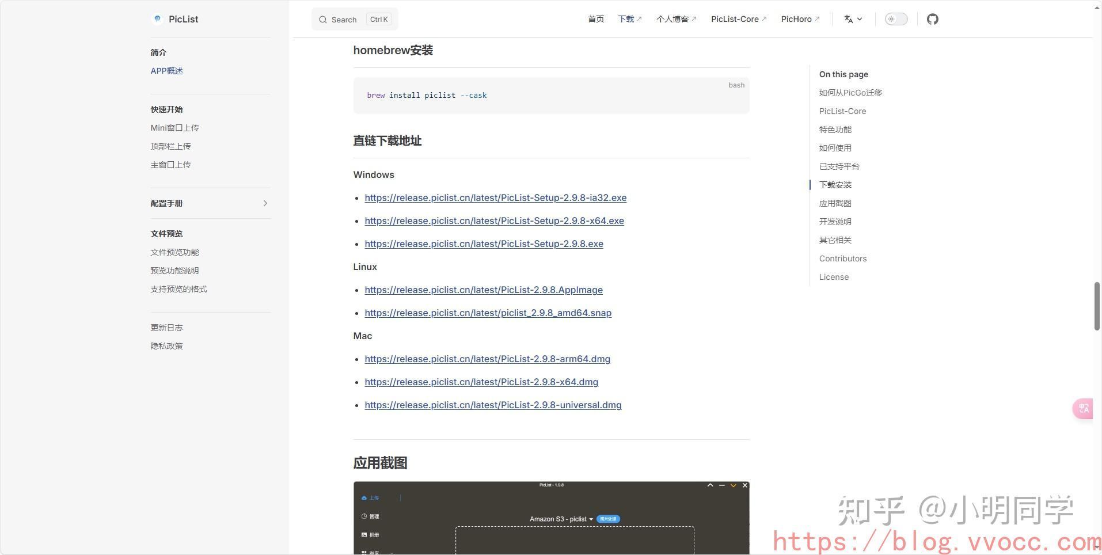
Task: Go to 首页 in top navigation
Action: [x=595, y=19]
